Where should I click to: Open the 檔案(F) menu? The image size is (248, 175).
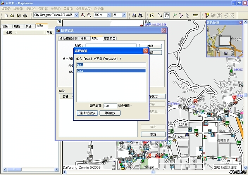[6, 9]
